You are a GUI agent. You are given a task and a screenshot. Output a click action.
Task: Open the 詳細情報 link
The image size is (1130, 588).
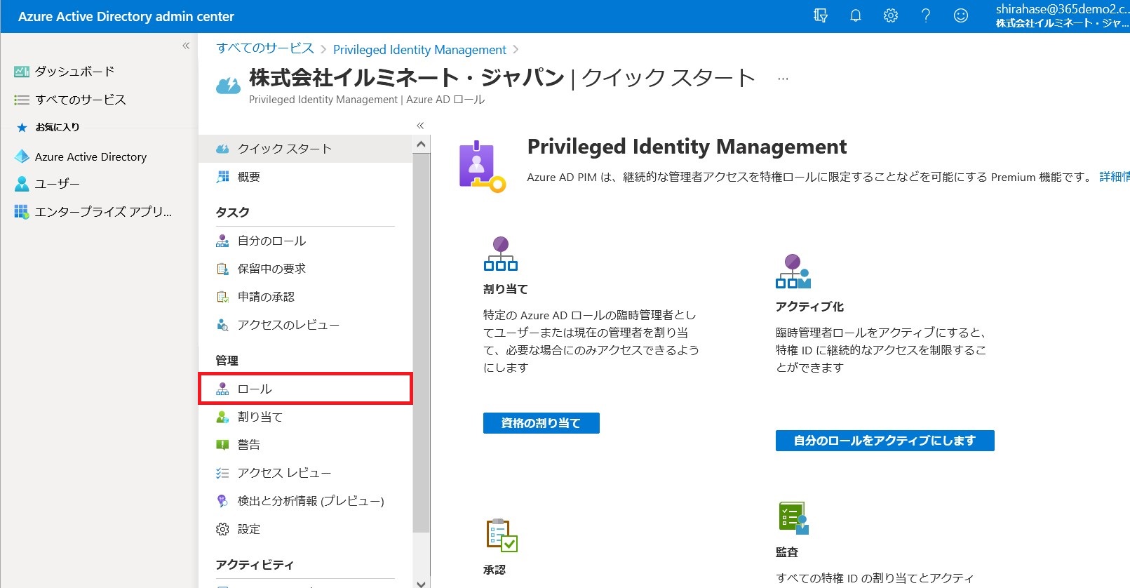(x=1115, y=177)
